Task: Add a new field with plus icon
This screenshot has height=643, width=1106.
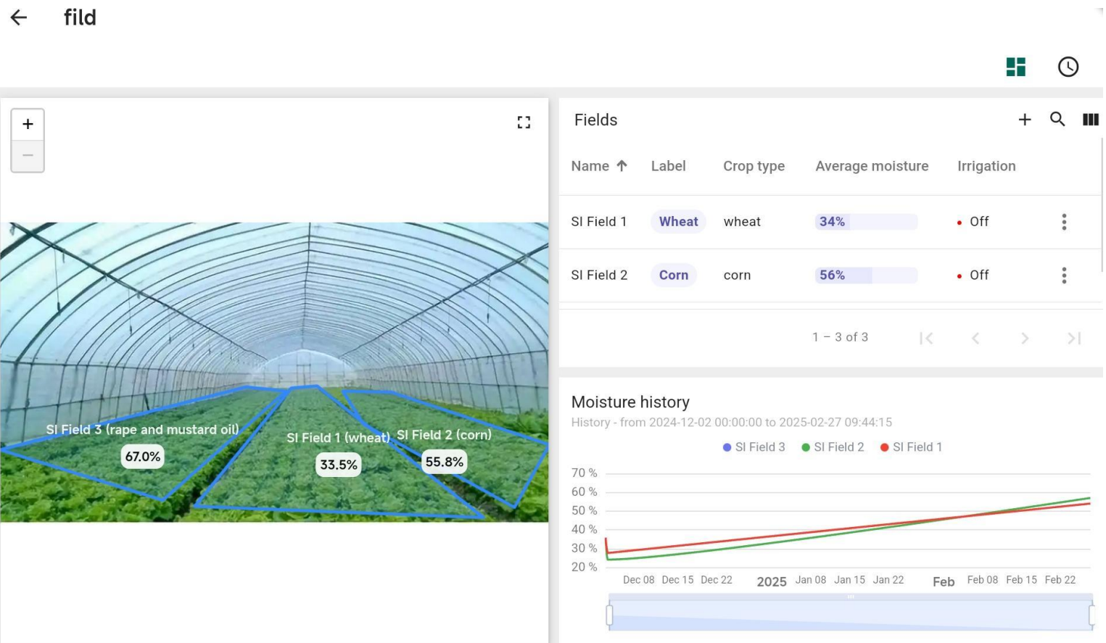Action: coord(1024,120)
